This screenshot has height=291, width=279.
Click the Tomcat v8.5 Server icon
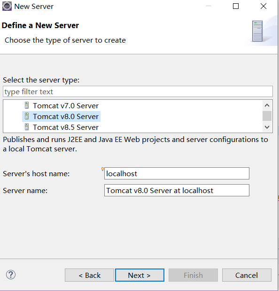pyautogui.click(x=27, y=127)
